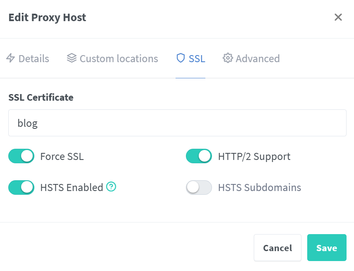Cancel editing the proxy host
This screenshot has height=271, width=354.
click(x=277, y=247)
